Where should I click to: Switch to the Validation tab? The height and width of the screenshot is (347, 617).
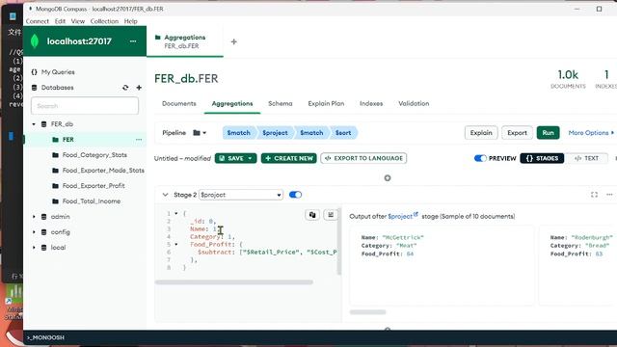pyautogui.click(x=414, y=103)
